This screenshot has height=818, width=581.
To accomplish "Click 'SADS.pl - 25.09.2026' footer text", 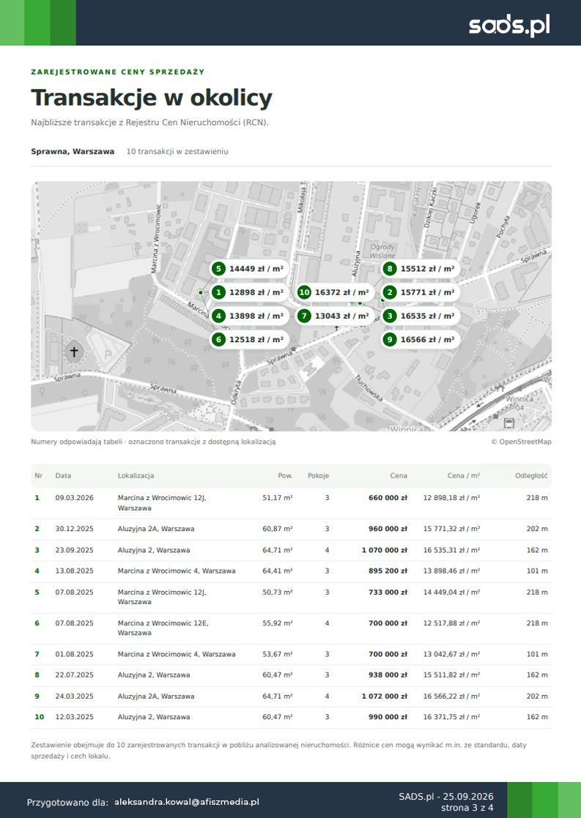I will (446, 797).
